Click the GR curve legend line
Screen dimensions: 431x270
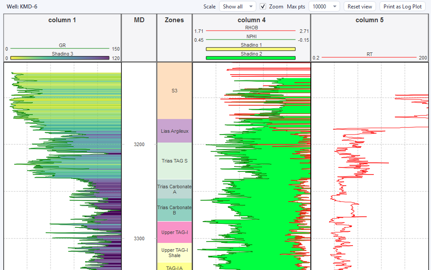(60, 49)
